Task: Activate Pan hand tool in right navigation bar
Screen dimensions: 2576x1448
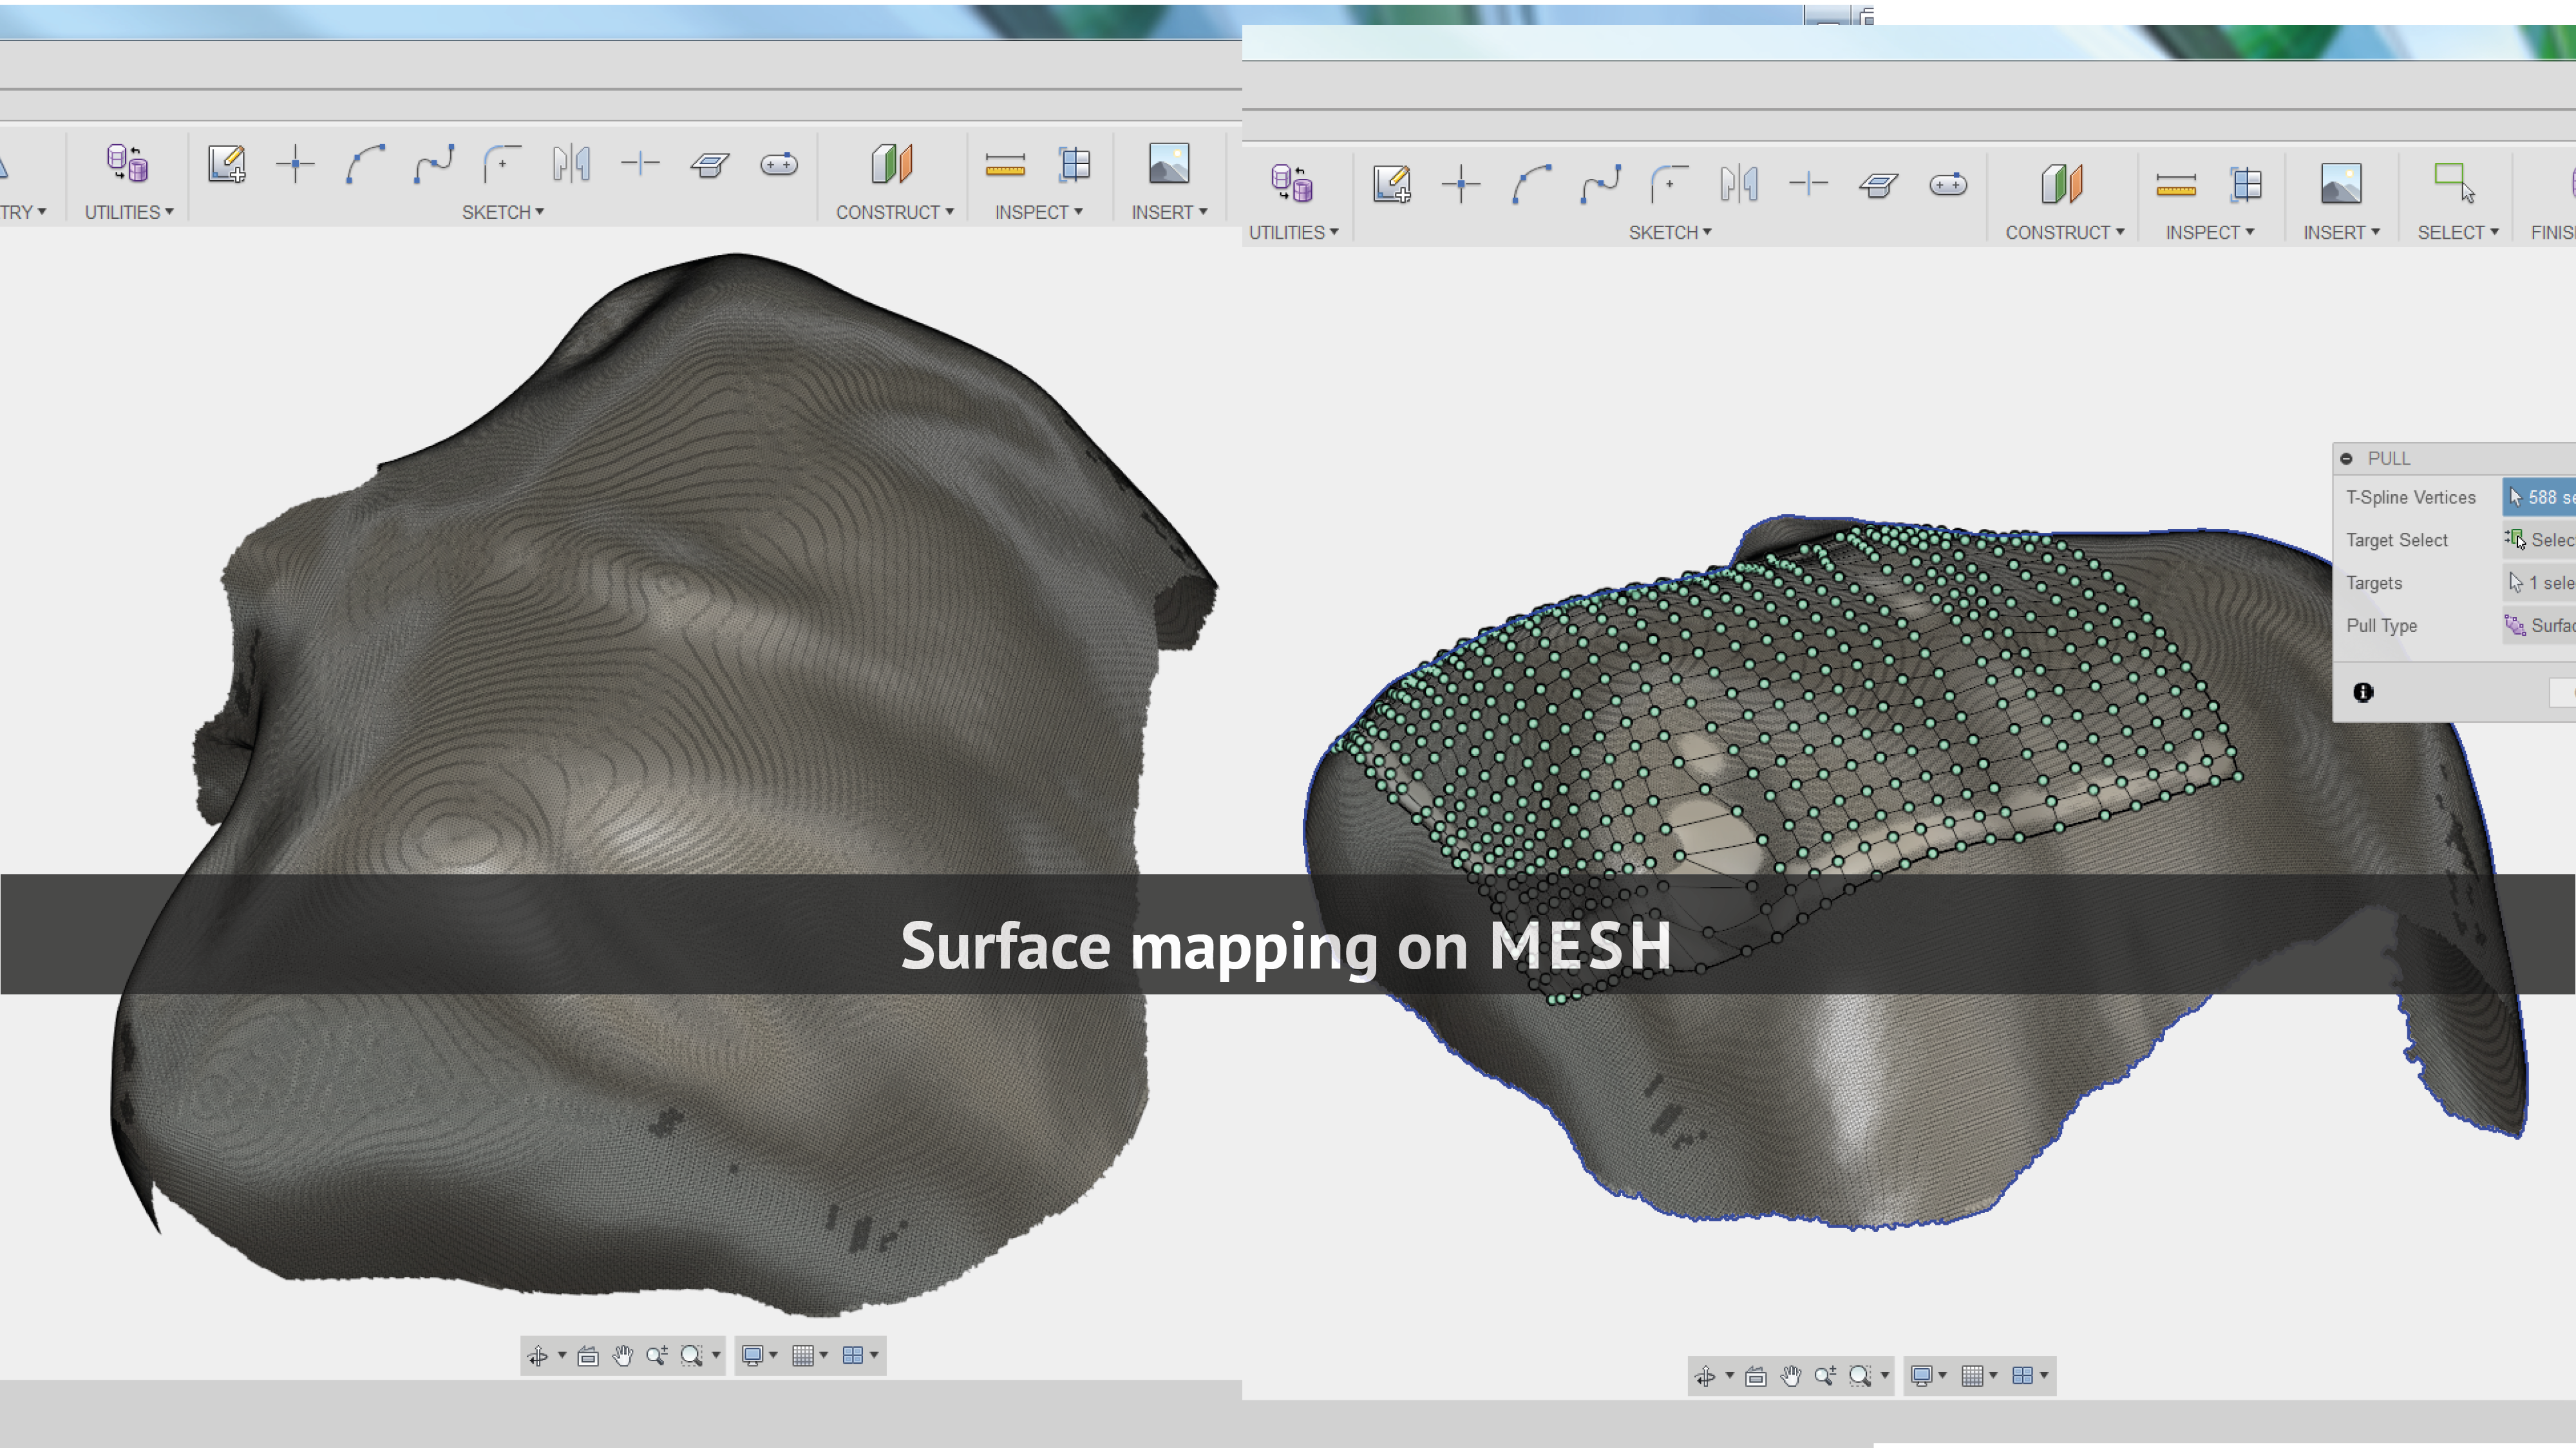Action: (1791, 1376)
